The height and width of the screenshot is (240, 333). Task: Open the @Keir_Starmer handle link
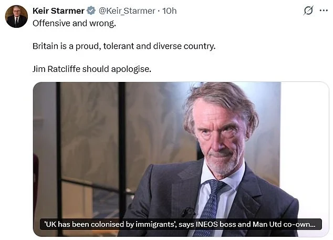(x=126, y=11)
